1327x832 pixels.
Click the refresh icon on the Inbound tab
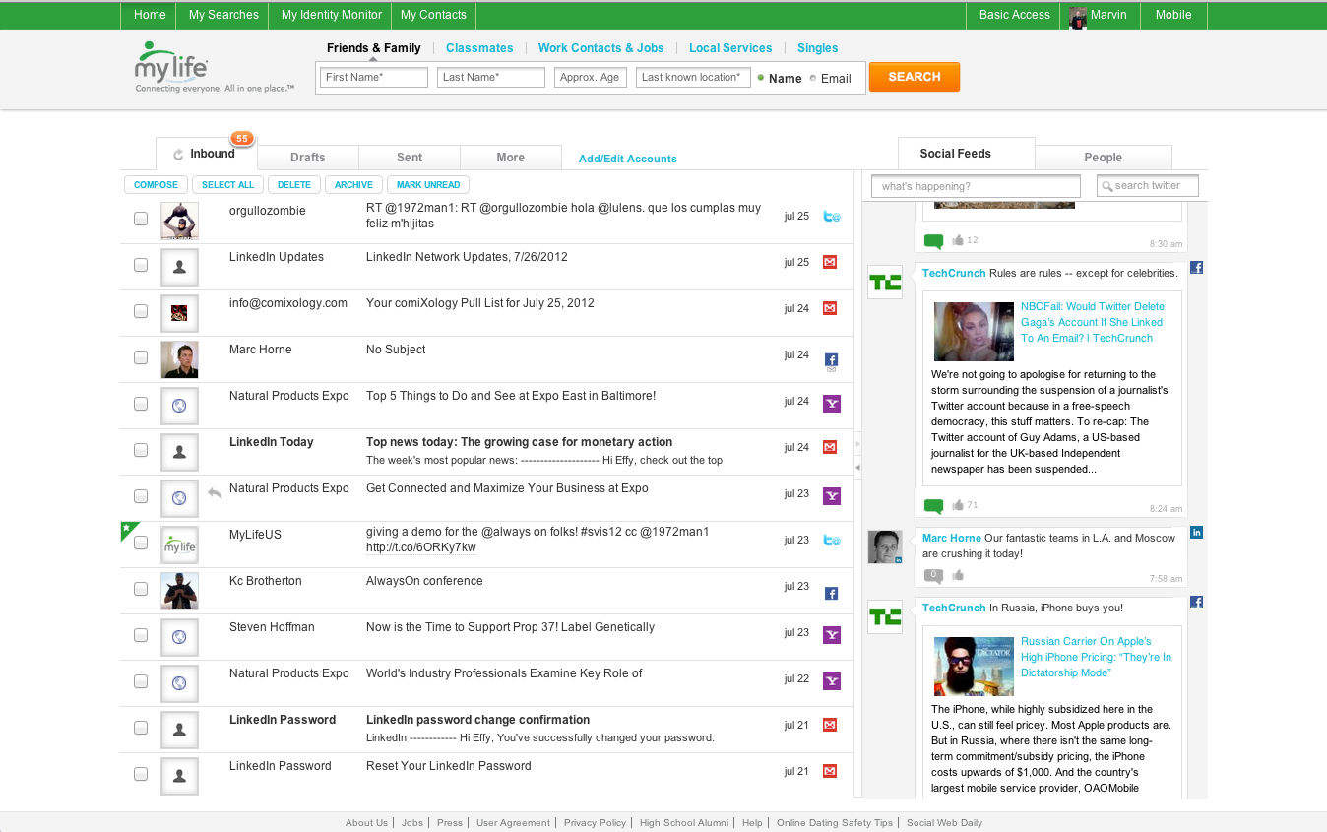click(178, 155)
